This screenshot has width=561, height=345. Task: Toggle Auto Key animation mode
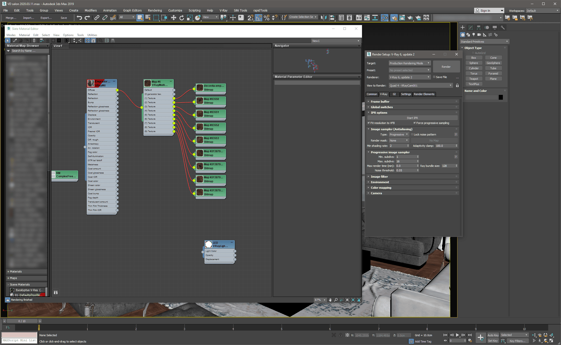(x=493, y=335)
